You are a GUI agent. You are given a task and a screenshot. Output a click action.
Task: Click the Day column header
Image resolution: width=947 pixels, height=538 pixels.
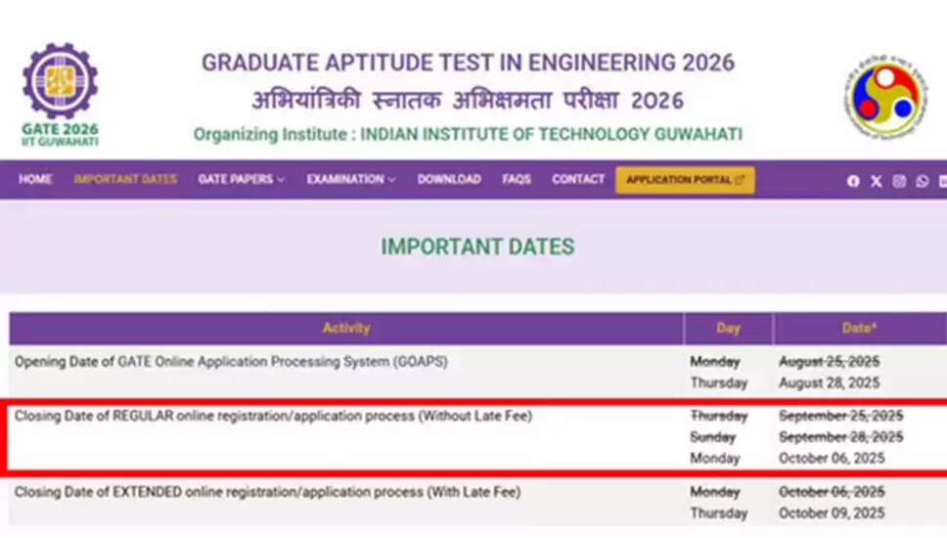pos(728,329)
